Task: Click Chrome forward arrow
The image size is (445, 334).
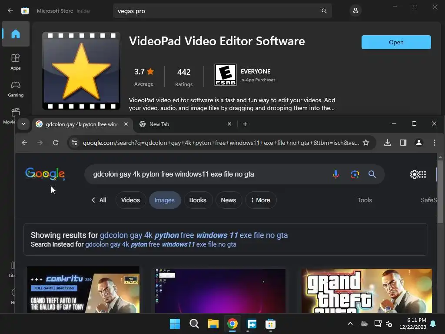Action: [40, 143]
